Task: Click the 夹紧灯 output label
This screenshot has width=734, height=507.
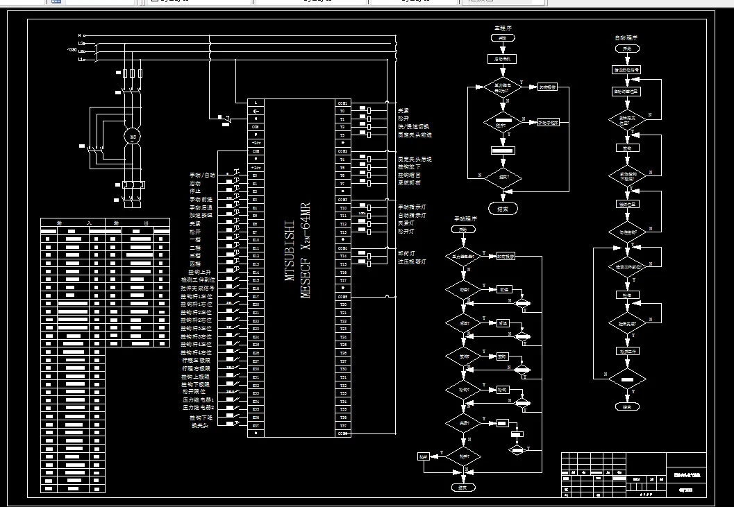Action: point(406,223)
